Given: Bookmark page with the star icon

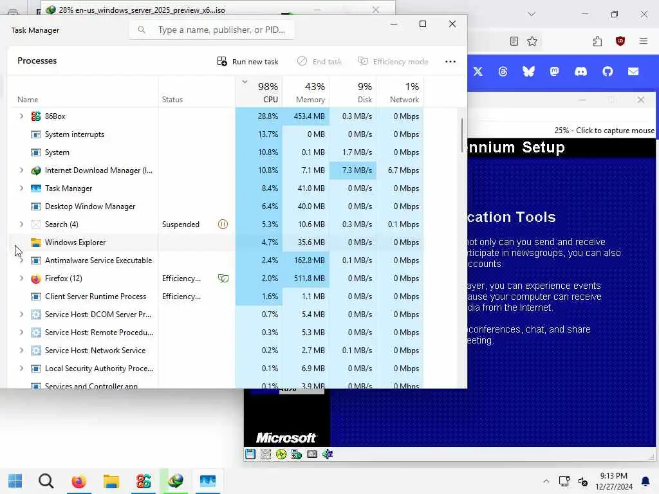Looking at the screenshot, I should click(532, 41).
